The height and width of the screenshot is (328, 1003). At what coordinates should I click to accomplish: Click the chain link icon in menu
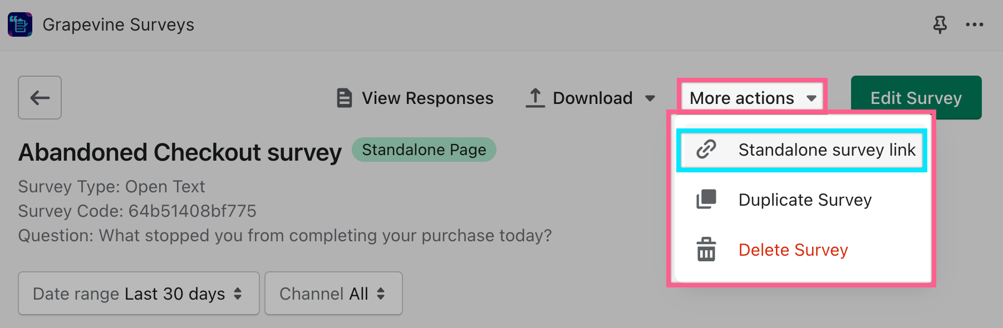point(706,150)
